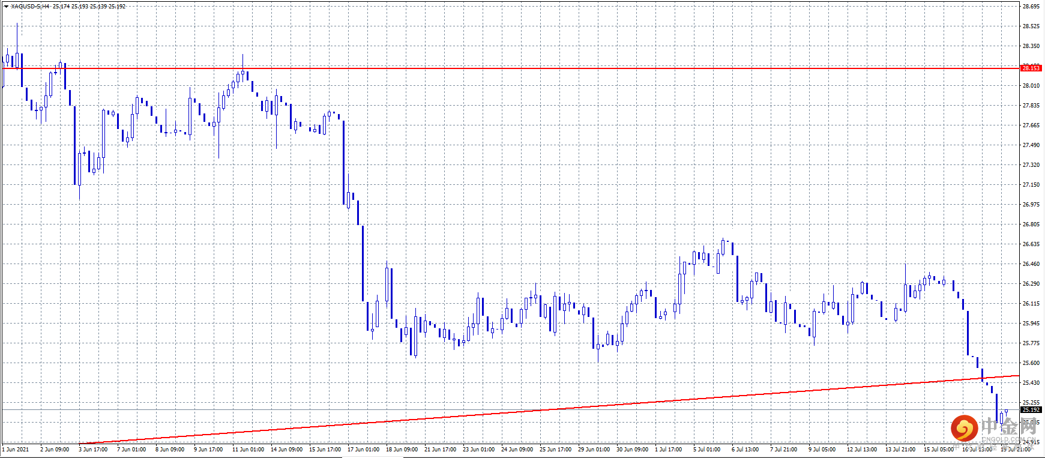1045x458 pixels.
Task: Click the 26.290 price axis label
Action: tap(1031, 284)
